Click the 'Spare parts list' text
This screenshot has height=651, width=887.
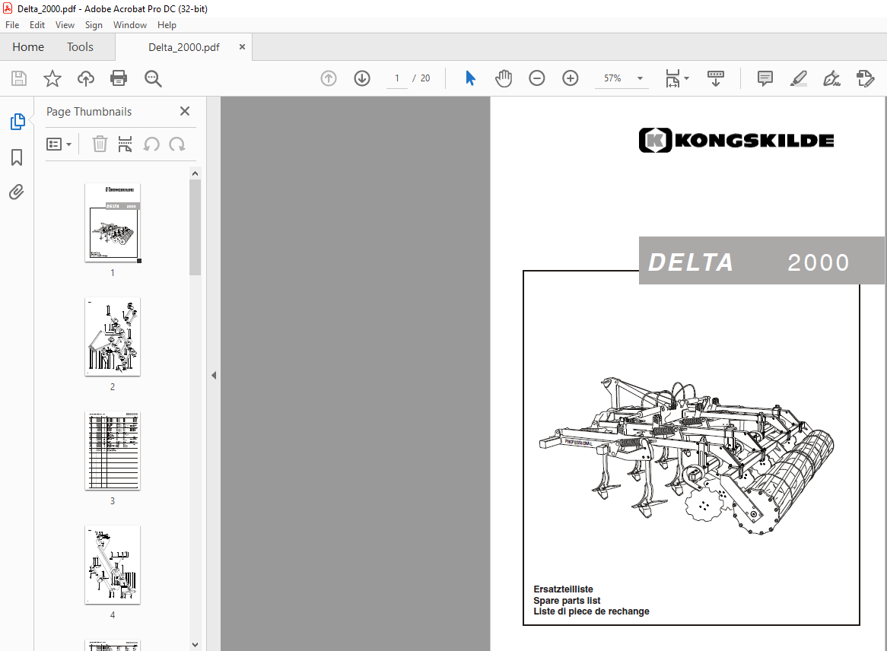pos(567,601)
